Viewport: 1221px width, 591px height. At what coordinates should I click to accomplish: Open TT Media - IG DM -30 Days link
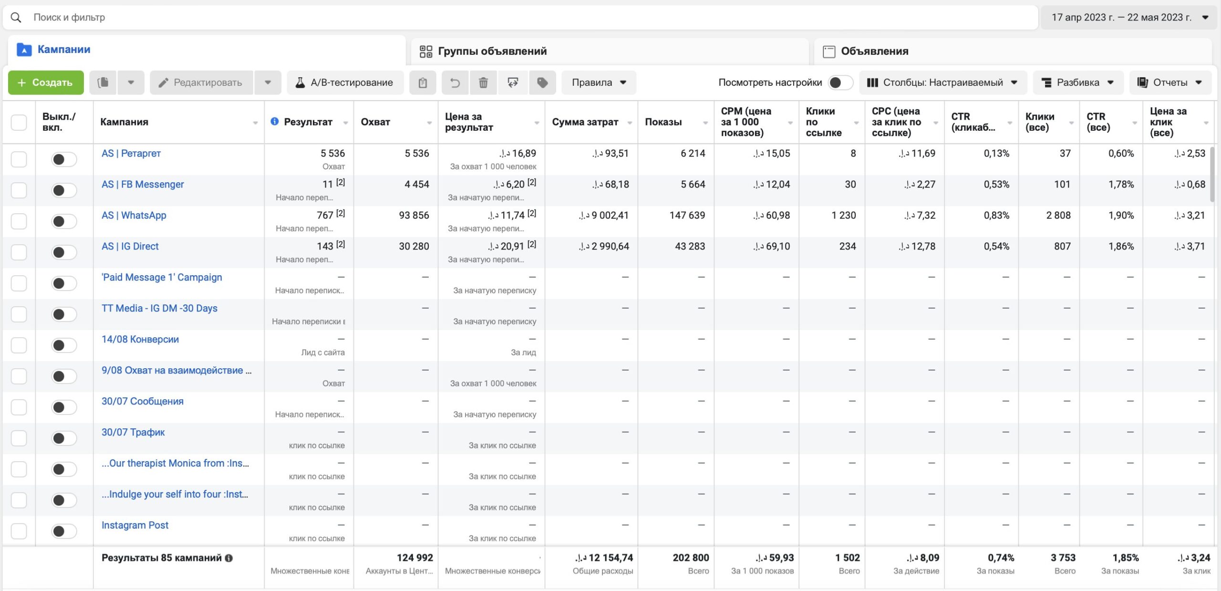(159, 309)
